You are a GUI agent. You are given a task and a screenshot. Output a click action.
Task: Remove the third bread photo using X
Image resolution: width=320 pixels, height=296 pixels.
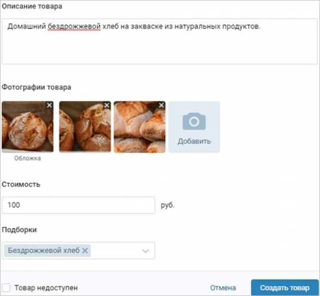pos(162,105)
